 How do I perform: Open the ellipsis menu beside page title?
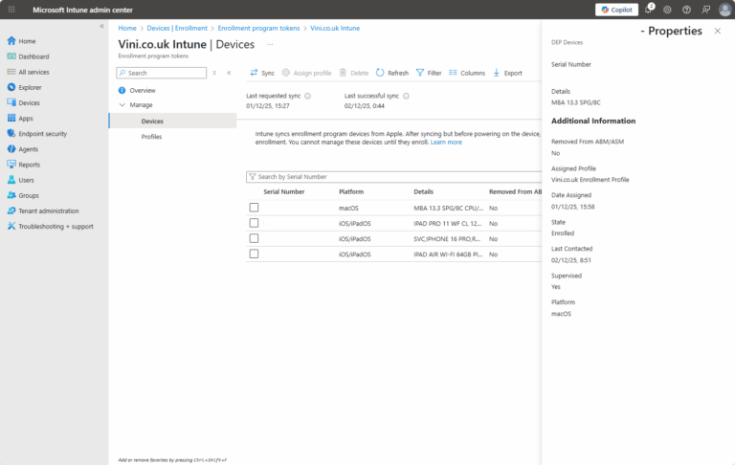[x=270, y=45]
